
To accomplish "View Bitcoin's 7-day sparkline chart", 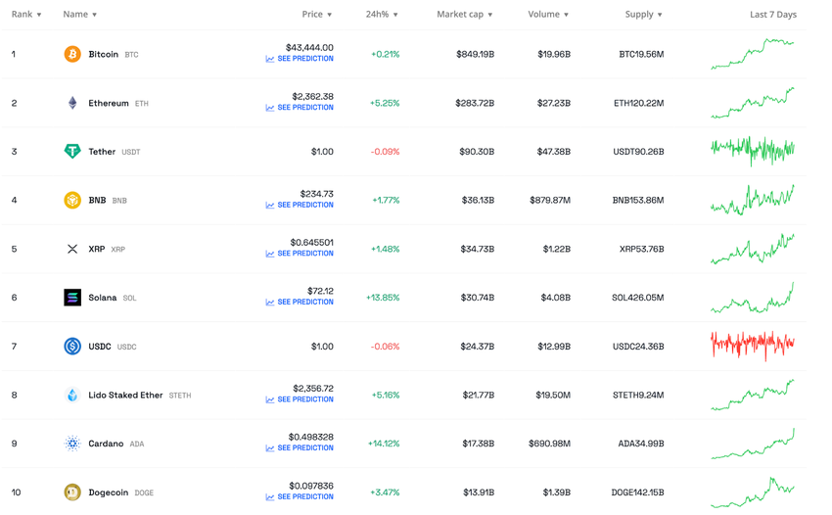I will pyautogui.click(x=753, y=54).
